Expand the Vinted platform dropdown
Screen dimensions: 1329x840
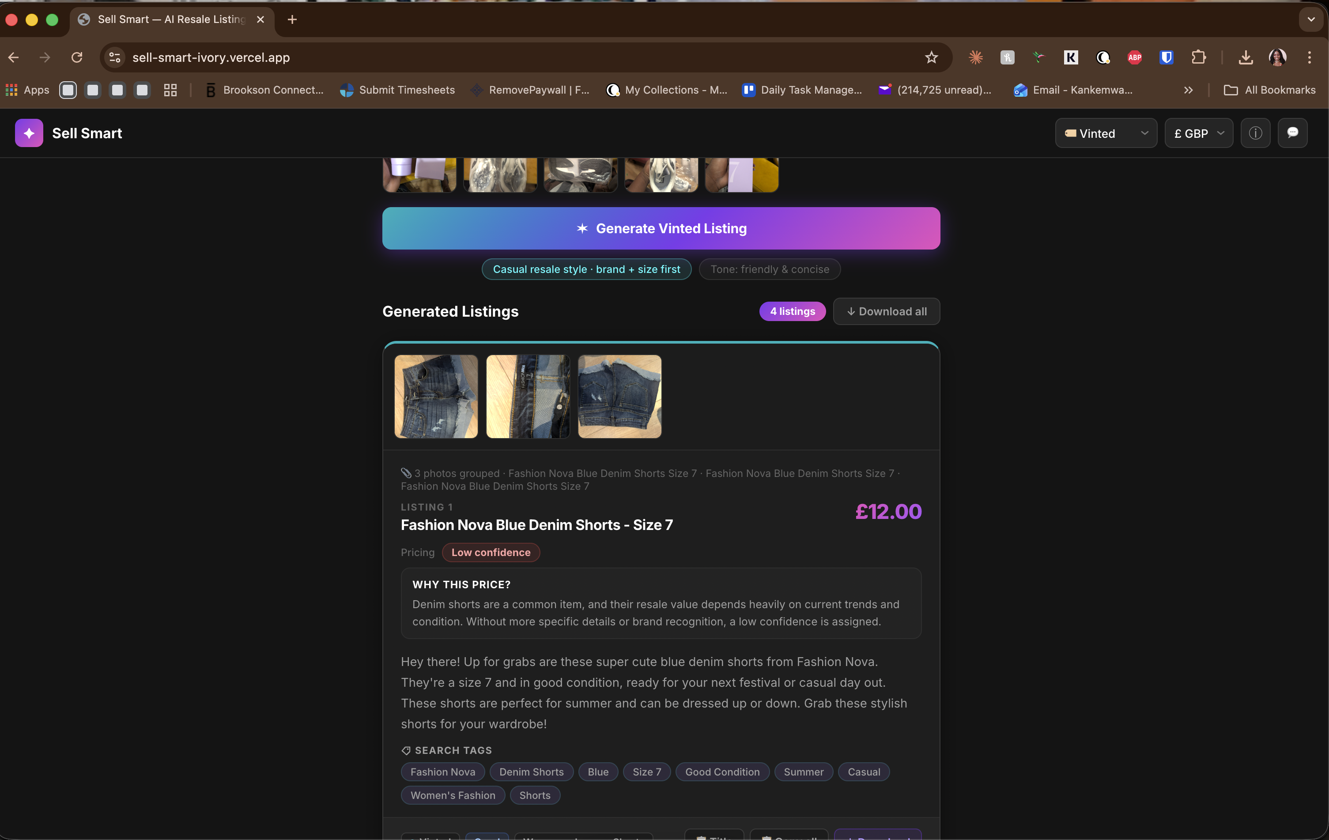(x=1106, y=133)
